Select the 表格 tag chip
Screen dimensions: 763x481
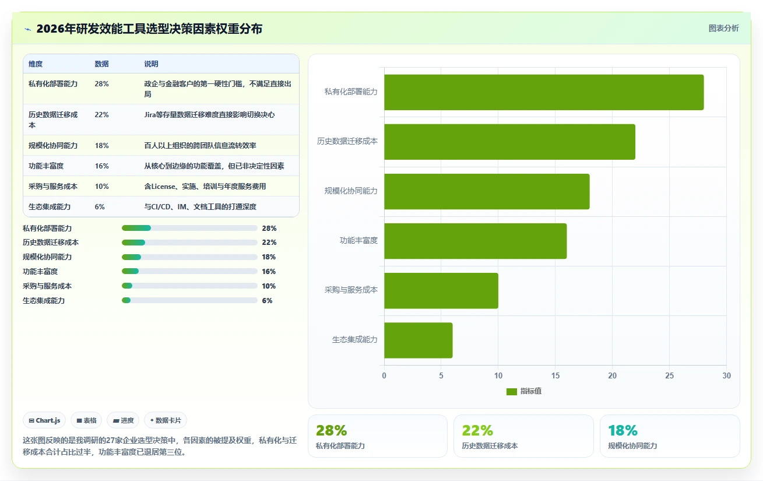point(86,420)
